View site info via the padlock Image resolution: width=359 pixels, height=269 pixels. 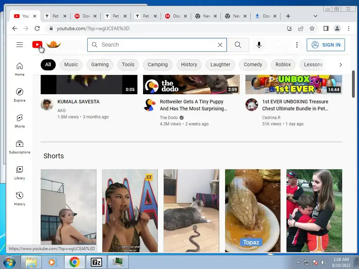[51, 28]
